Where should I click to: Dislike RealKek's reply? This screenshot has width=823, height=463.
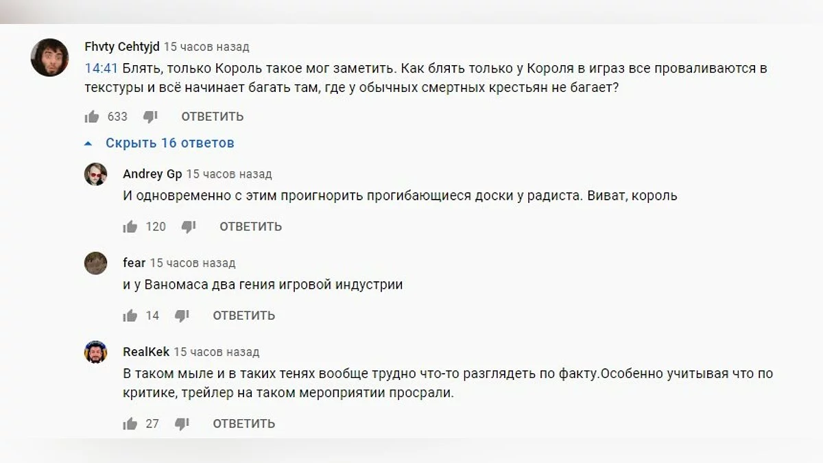(182, 424)
